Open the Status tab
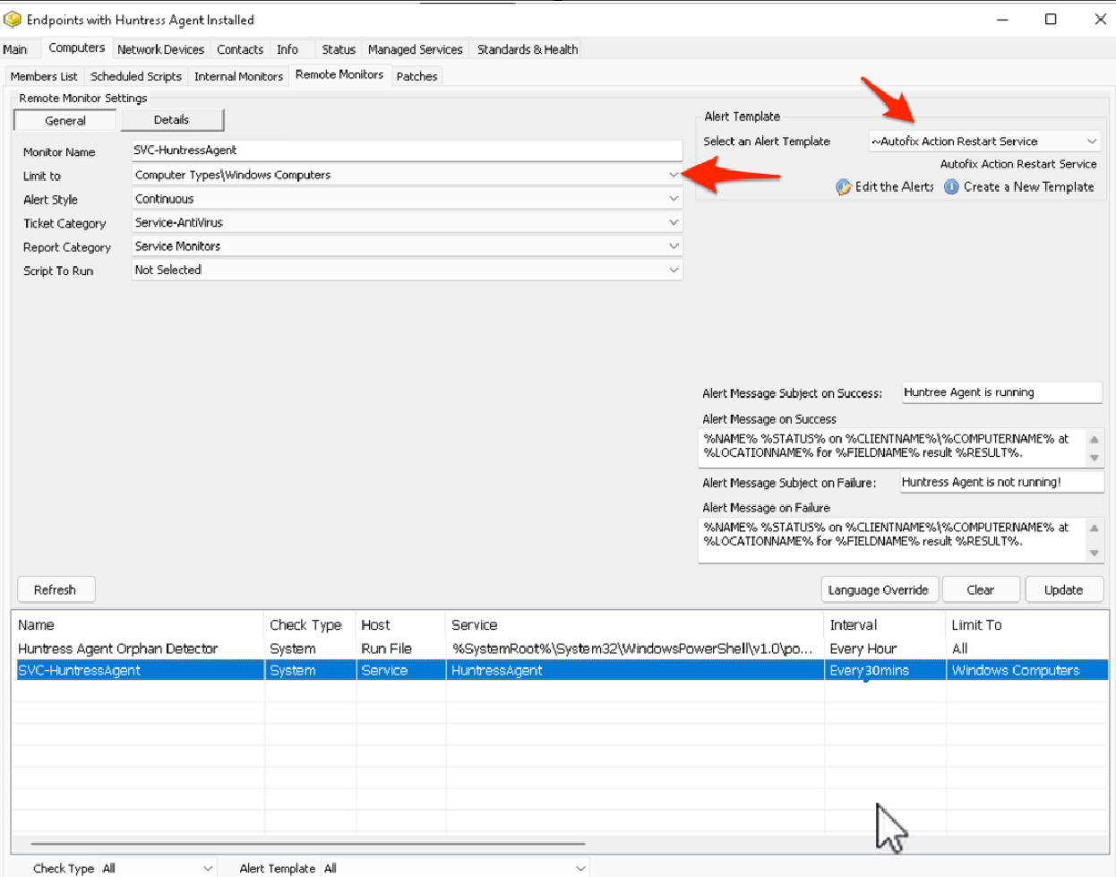Screen dimensions: 1116x877 [339, 49]
